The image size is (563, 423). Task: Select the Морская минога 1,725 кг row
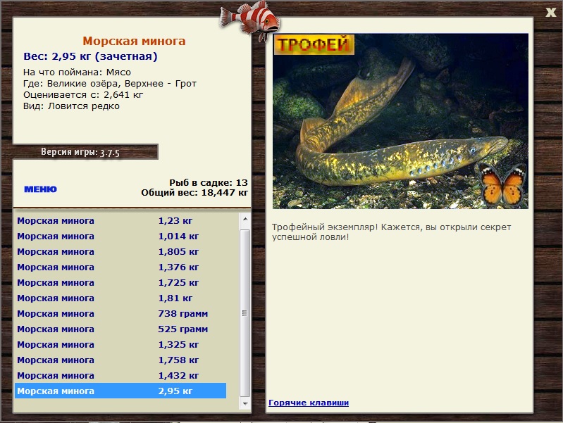pyautogui.click(x=120, y=282)
